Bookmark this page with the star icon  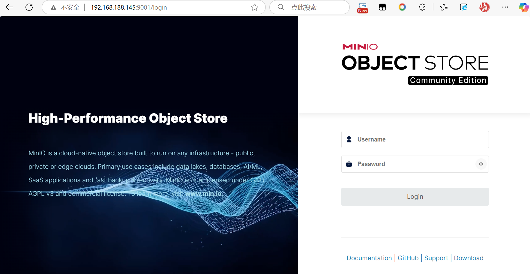255,7
